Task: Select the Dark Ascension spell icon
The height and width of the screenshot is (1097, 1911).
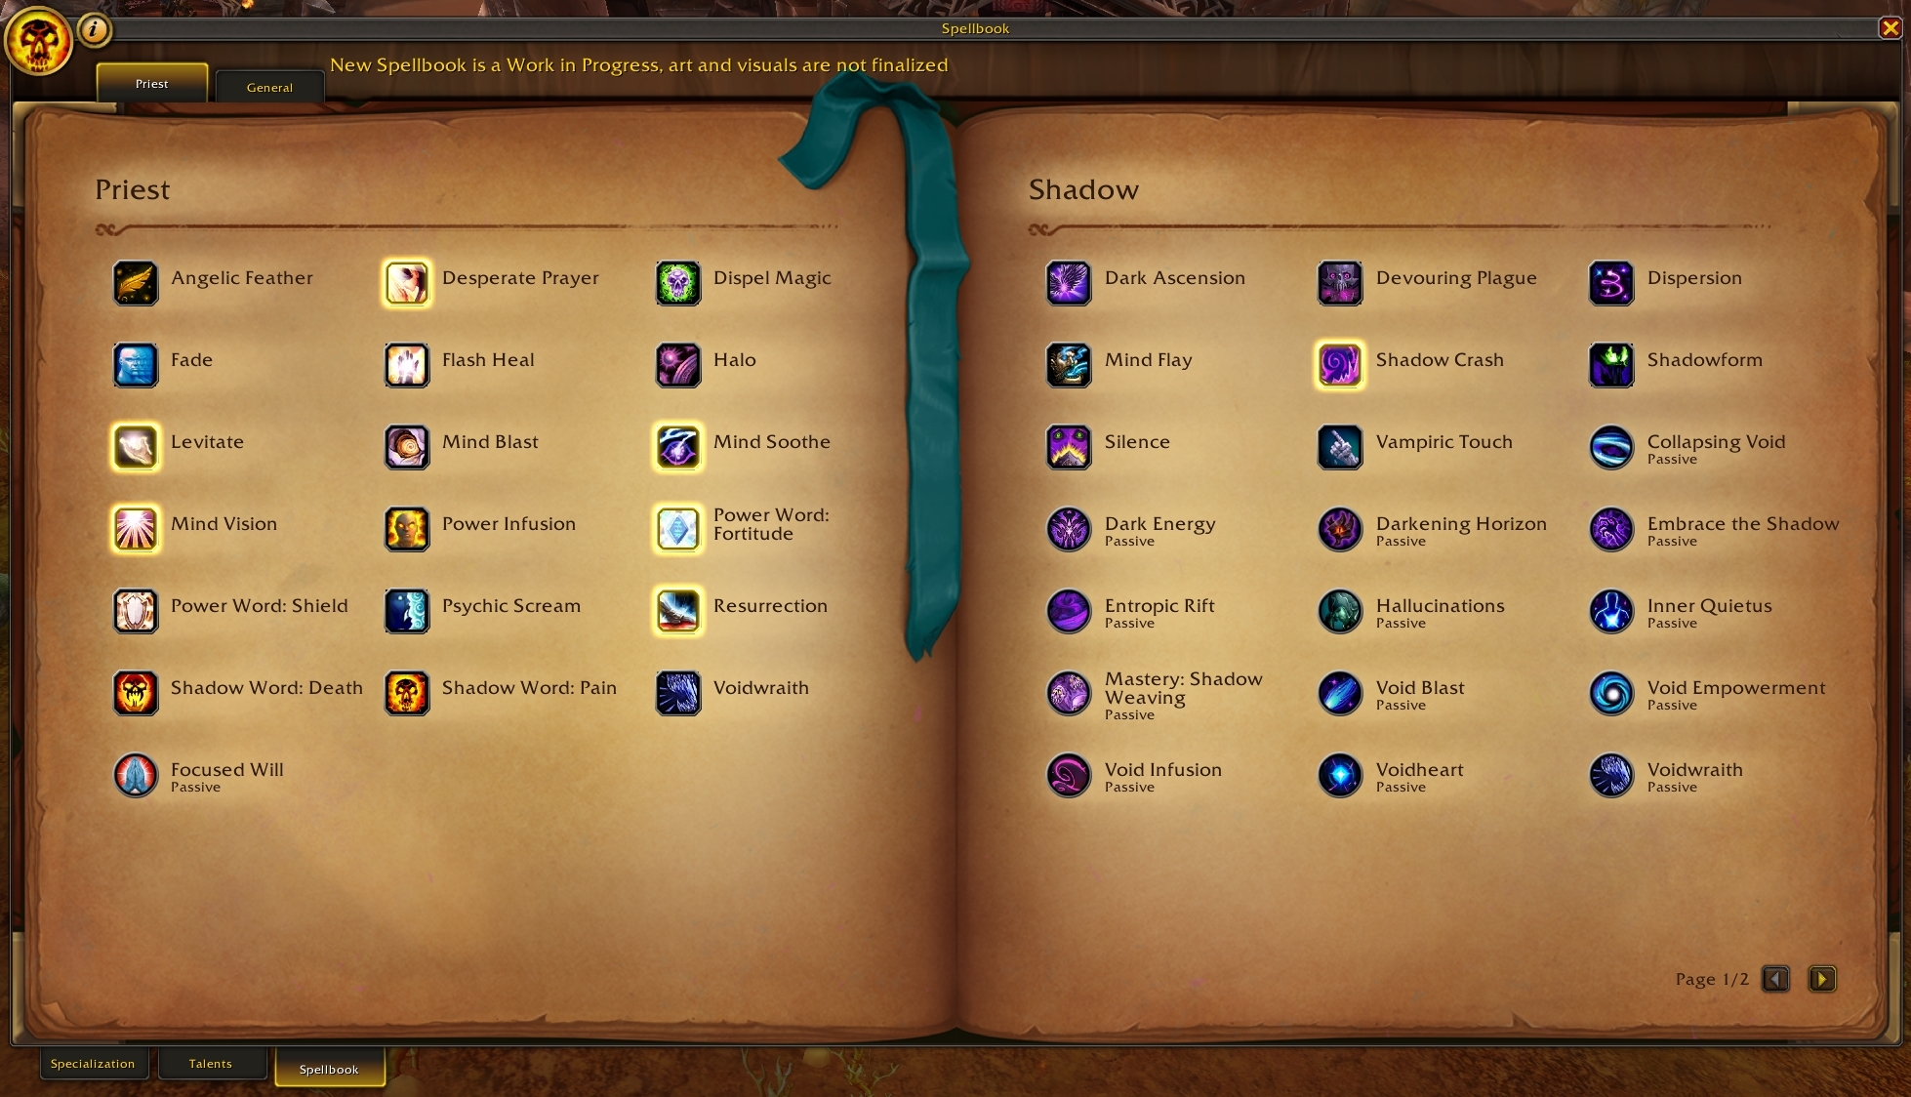Action: click(x=1070, y=278)
